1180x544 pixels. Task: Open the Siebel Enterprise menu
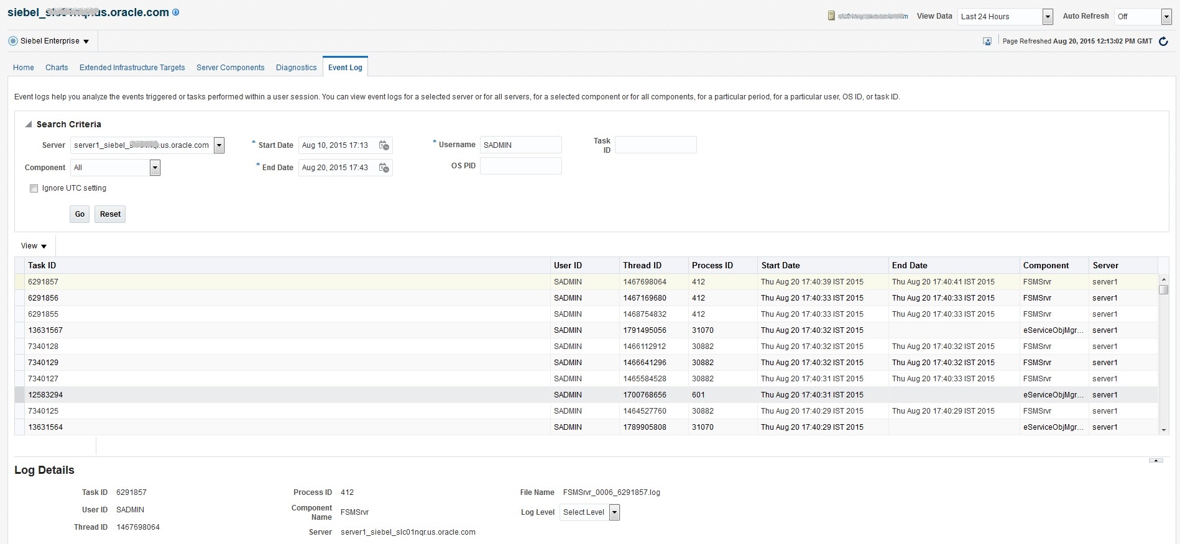pos(55,41)
